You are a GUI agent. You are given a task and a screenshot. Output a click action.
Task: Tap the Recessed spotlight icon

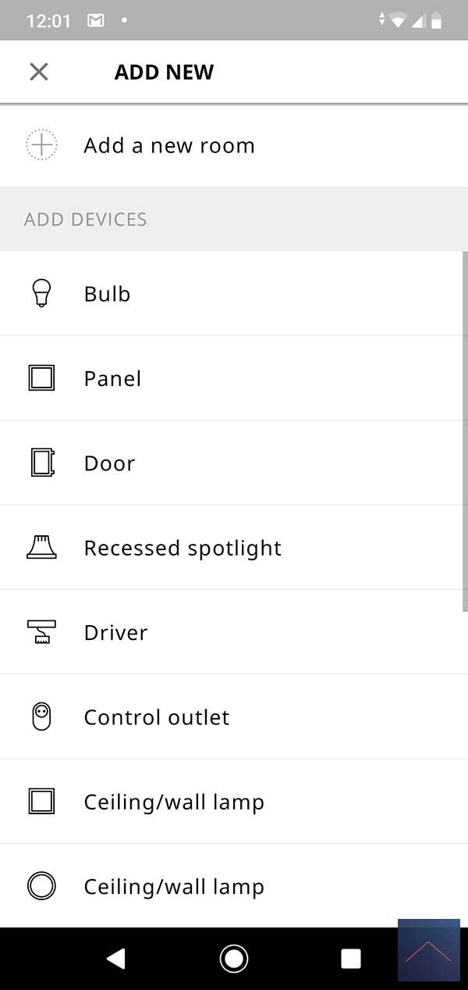tap(41, 548)
